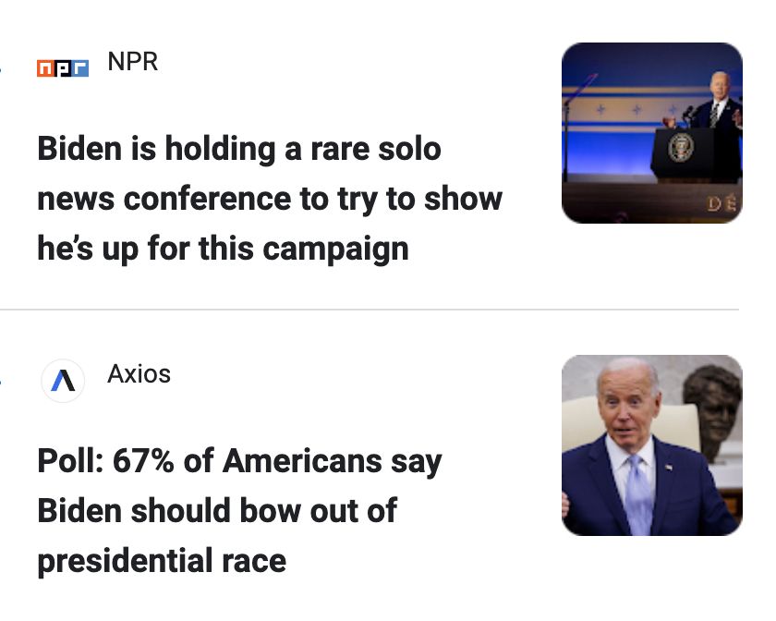The image size is (776, 621).
Task: Click the Biden Oval Office photo thumbnail
Action: (x=651, y=444)
